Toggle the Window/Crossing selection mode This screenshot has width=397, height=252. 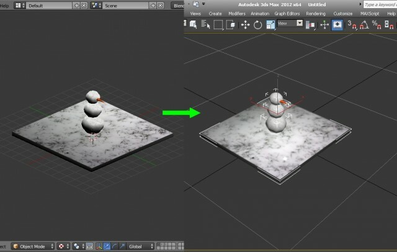pos(231,25)
